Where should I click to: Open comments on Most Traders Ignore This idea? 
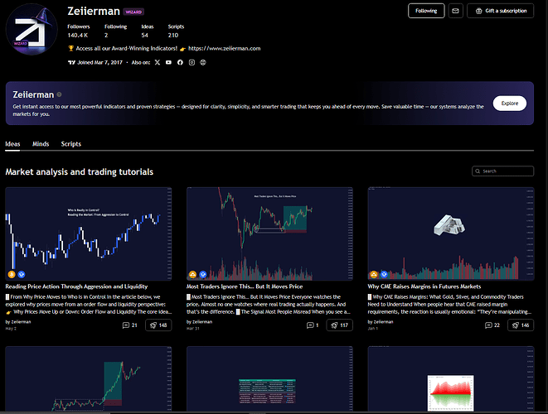313,325
